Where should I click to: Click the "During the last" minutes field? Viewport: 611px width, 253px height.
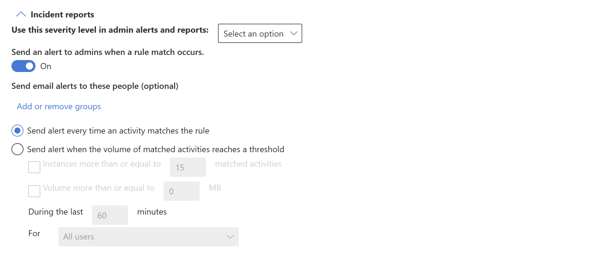(x=110, y=215)
